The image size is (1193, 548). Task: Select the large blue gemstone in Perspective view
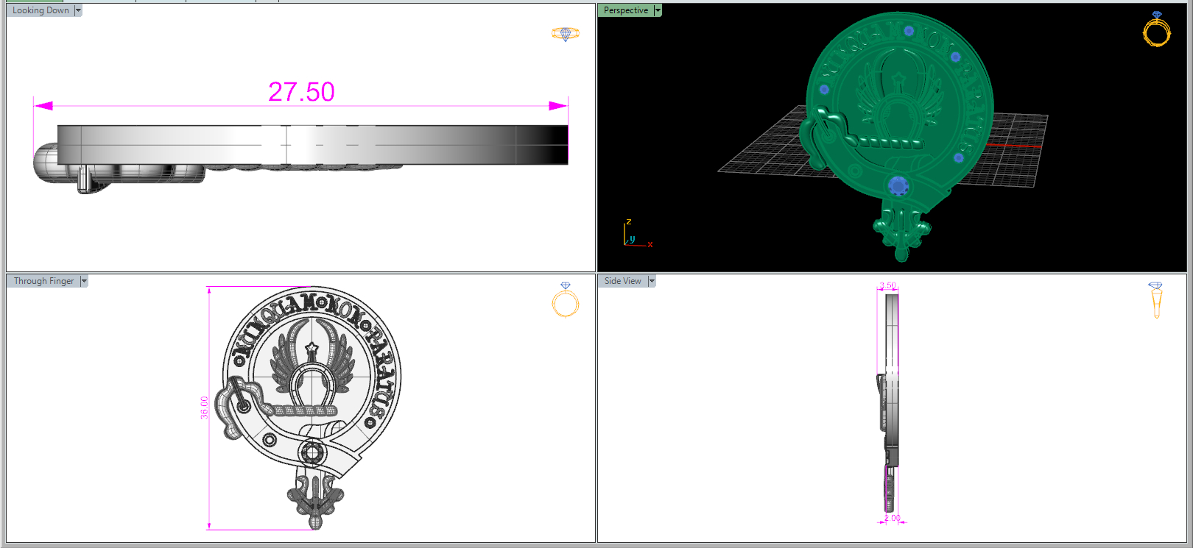[898, 186]
